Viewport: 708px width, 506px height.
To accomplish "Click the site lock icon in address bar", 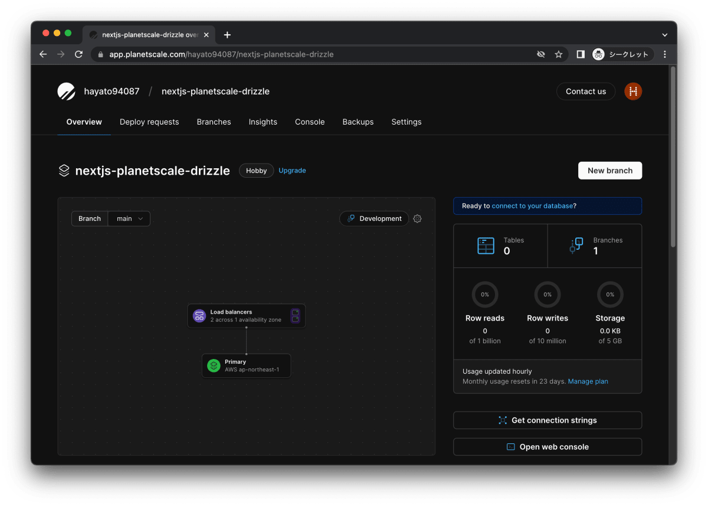I will point(100,54).
